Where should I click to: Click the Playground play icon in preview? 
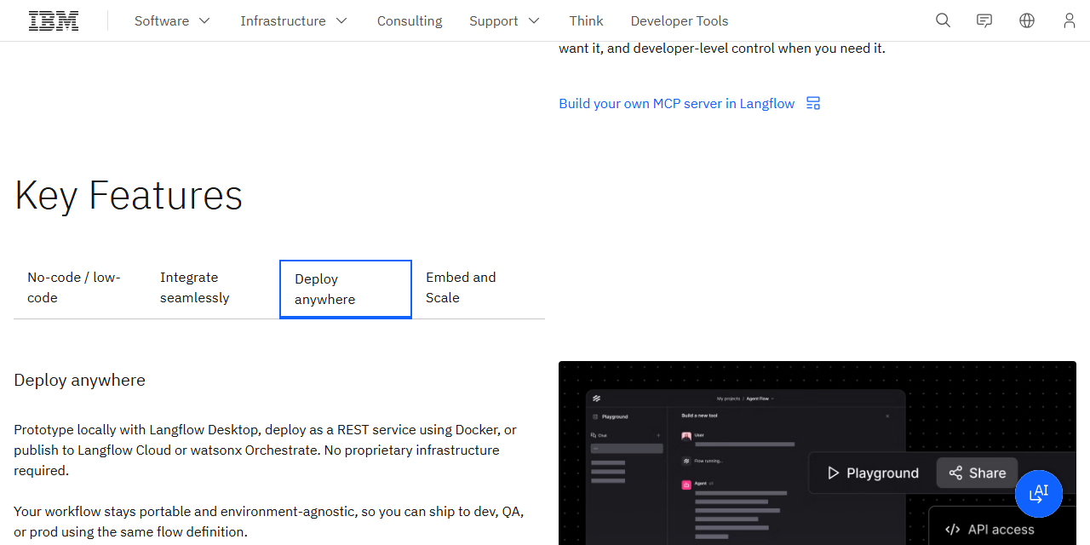click(x=834, y=473)
